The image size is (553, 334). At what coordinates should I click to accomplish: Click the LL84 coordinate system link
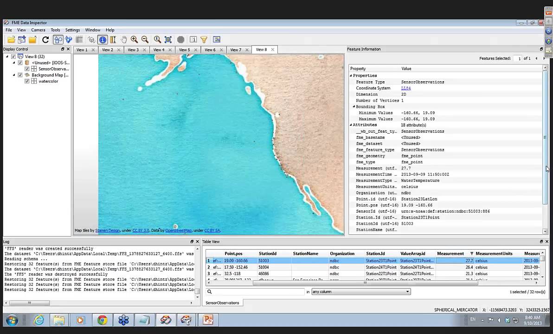pos(406,88)
